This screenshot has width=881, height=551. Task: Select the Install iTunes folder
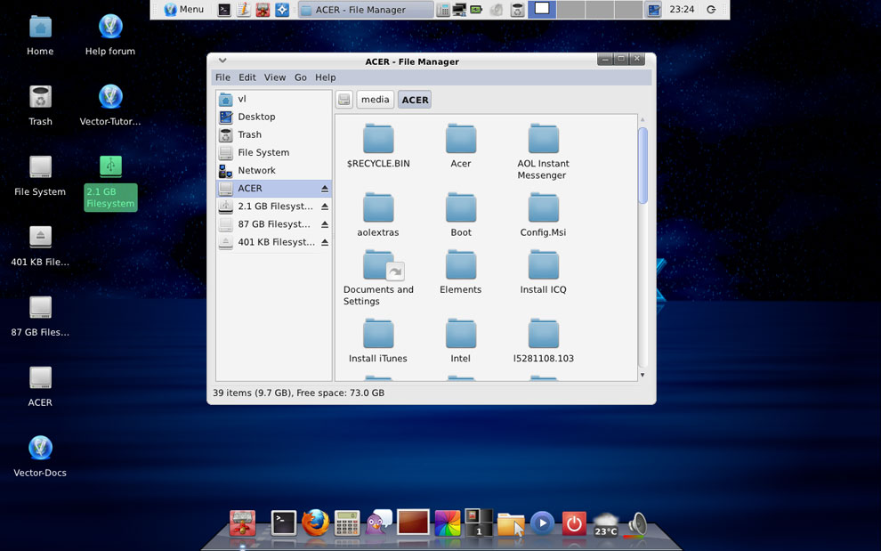click(x=378, y=341)
